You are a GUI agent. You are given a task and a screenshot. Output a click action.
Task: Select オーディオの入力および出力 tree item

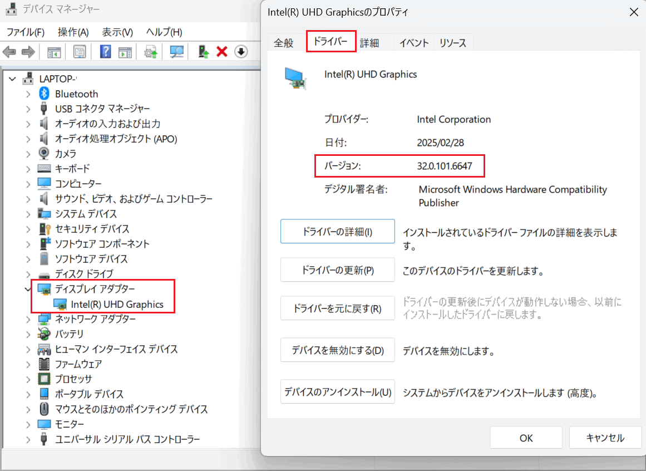107,124
